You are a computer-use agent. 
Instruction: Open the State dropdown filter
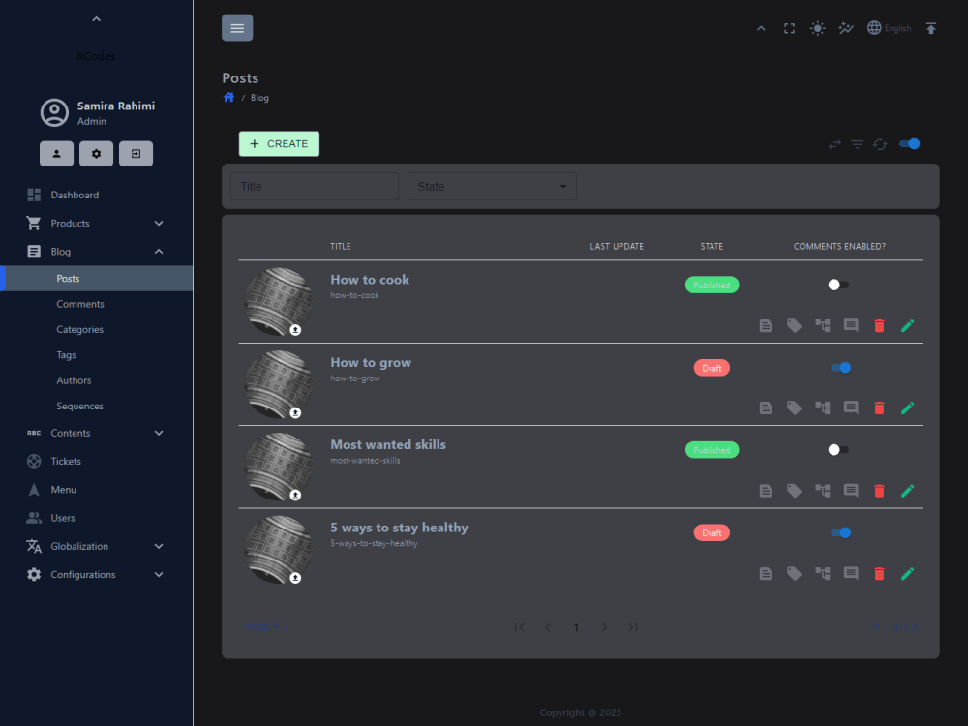492,186
